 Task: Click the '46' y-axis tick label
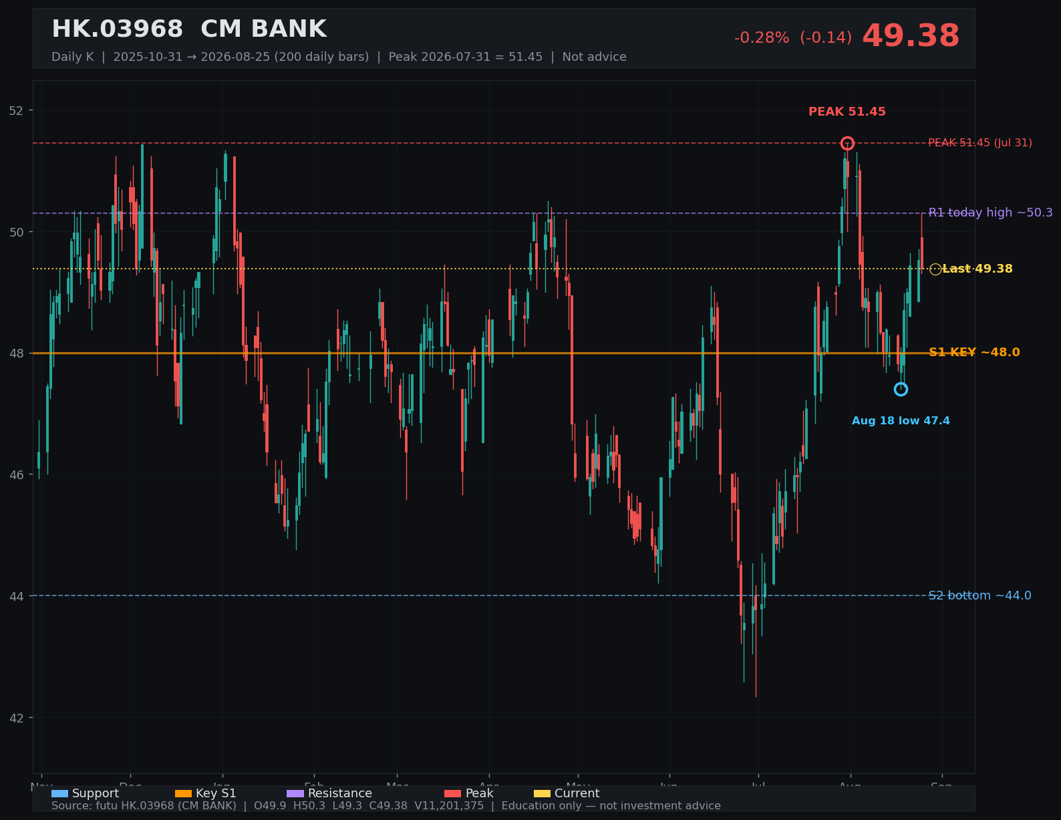16,475
